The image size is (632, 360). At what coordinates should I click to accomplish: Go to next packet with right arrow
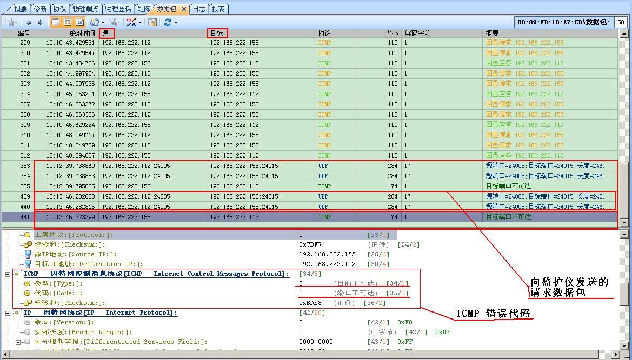tap(40, 22)
